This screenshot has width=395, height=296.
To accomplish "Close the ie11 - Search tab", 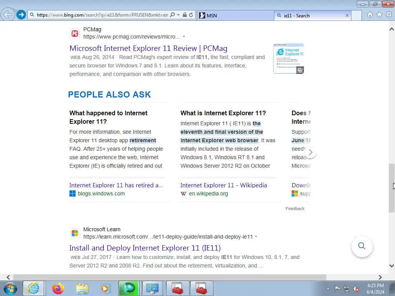I will [x=347, y=15].
